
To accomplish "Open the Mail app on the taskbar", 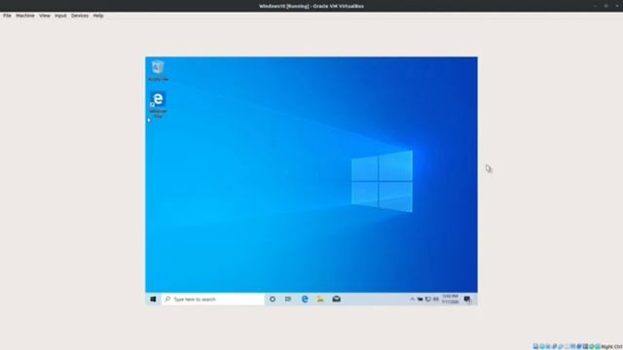I will 336,299.
